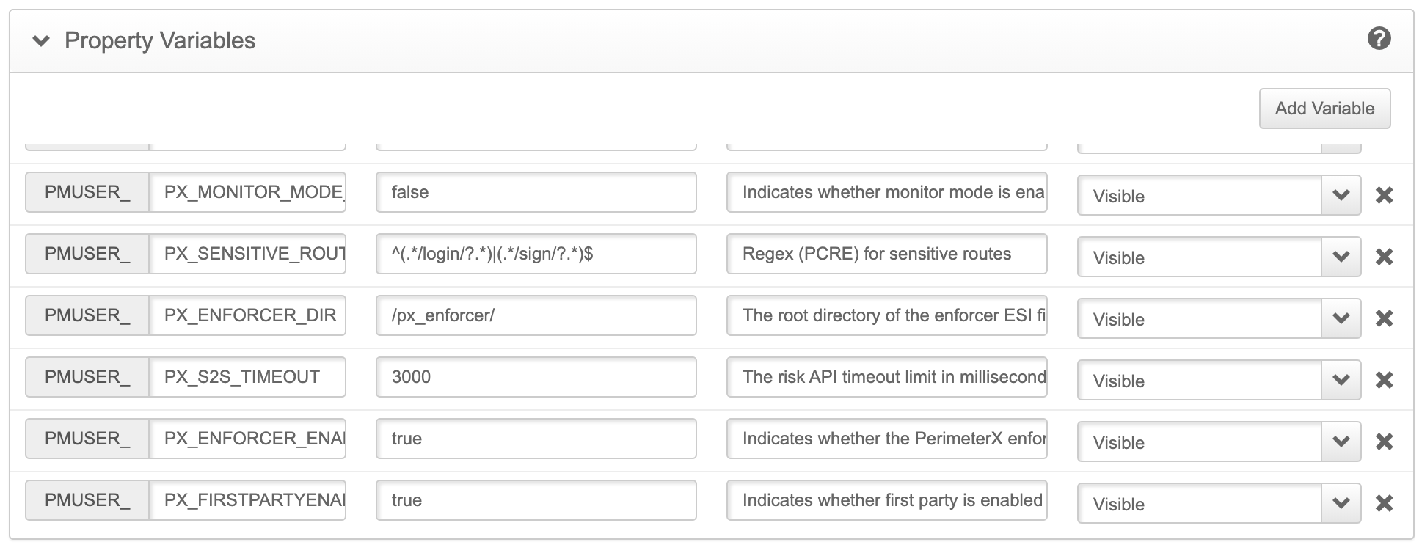1422x553 pixels.
Task: Open visibility dropdown for PX_FIRSTPARTYENABLED row
Action: coord(1341,503)
